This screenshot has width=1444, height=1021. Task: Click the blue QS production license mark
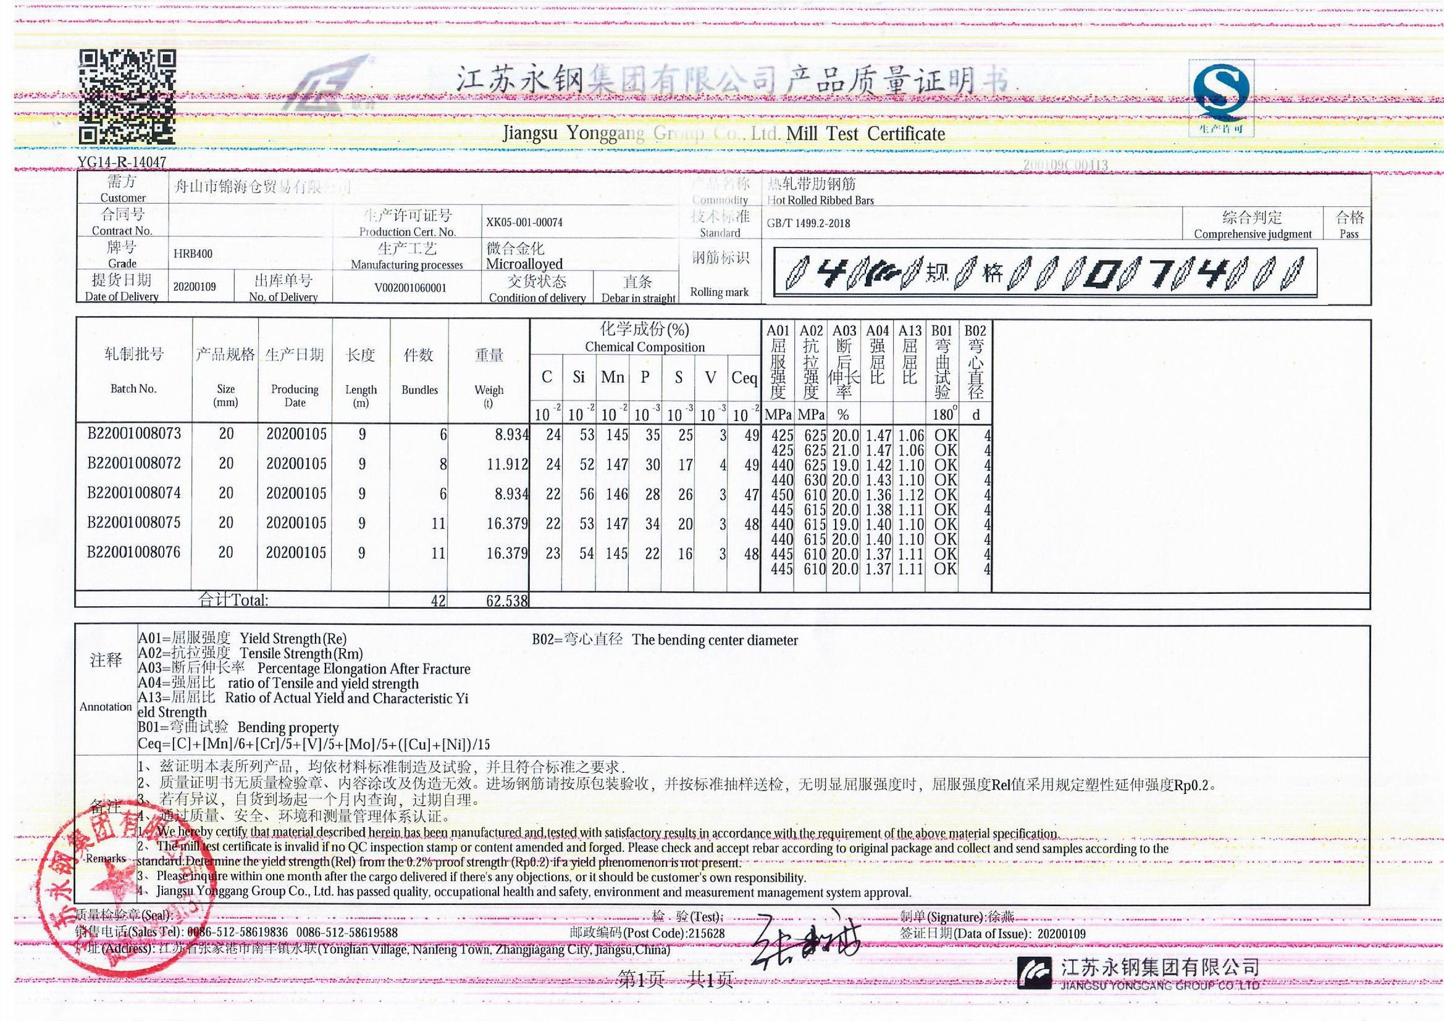point(1222,99)
